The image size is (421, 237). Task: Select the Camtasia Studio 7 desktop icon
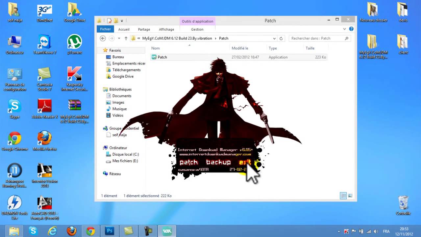coord(45,79)
